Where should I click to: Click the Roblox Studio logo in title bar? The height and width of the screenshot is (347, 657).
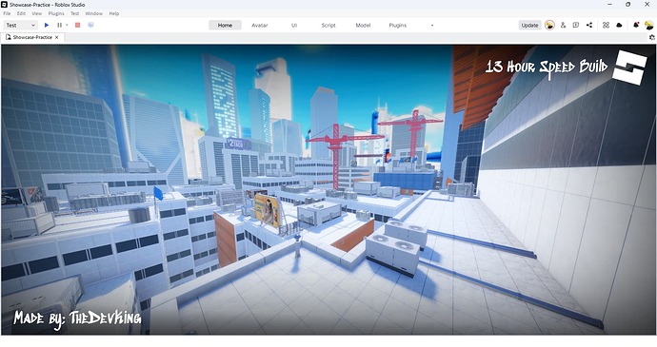4,5
